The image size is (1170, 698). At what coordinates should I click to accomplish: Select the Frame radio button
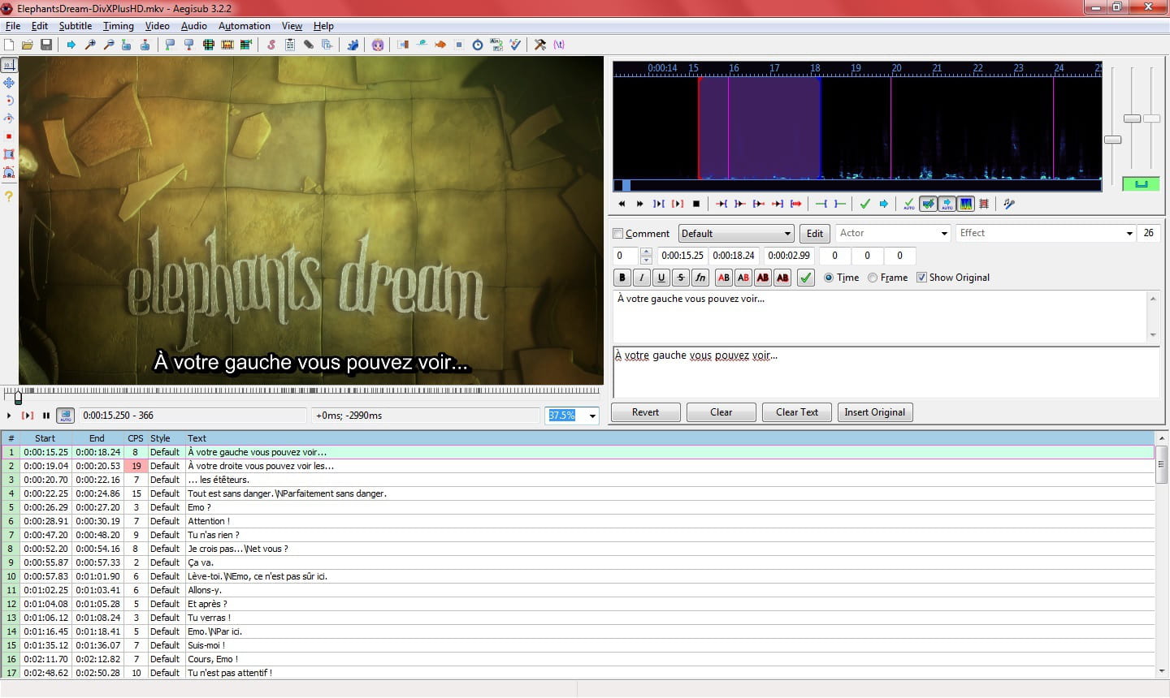[x=873, y=278]
